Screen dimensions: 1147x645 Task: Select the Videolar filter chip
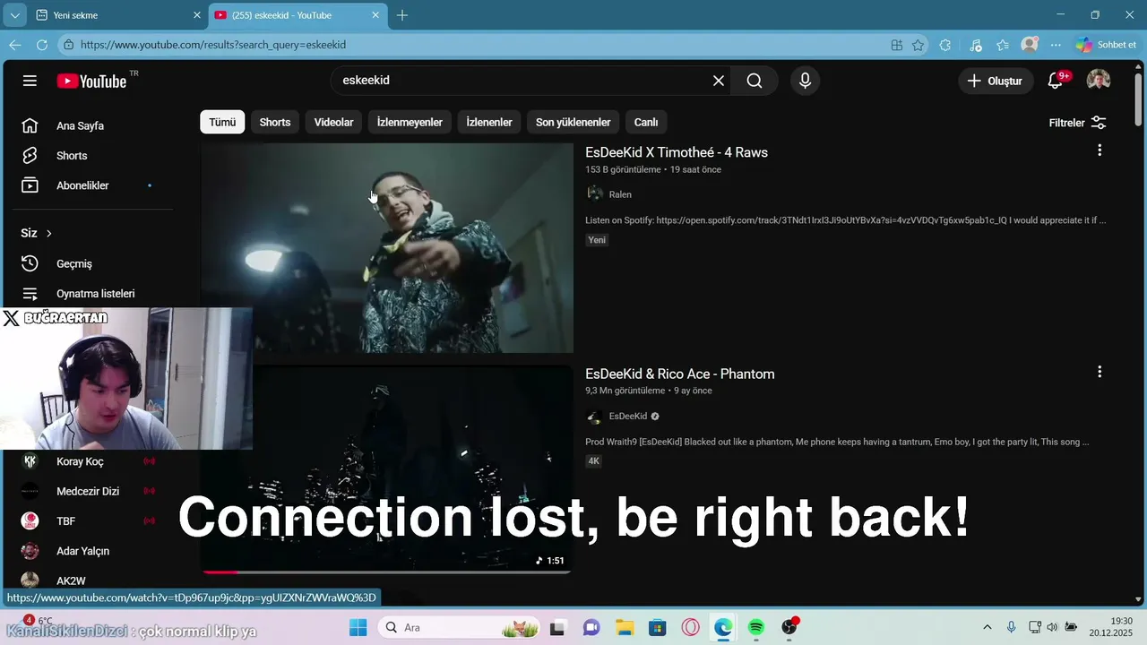click(x=334, y=123)
